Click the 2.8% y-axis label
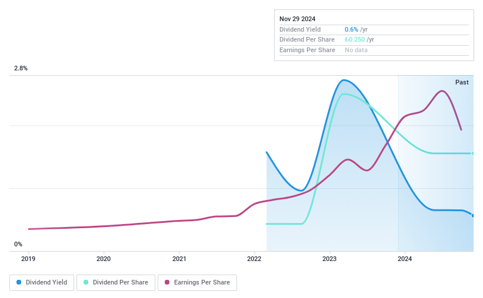 (x=21, y=68)
